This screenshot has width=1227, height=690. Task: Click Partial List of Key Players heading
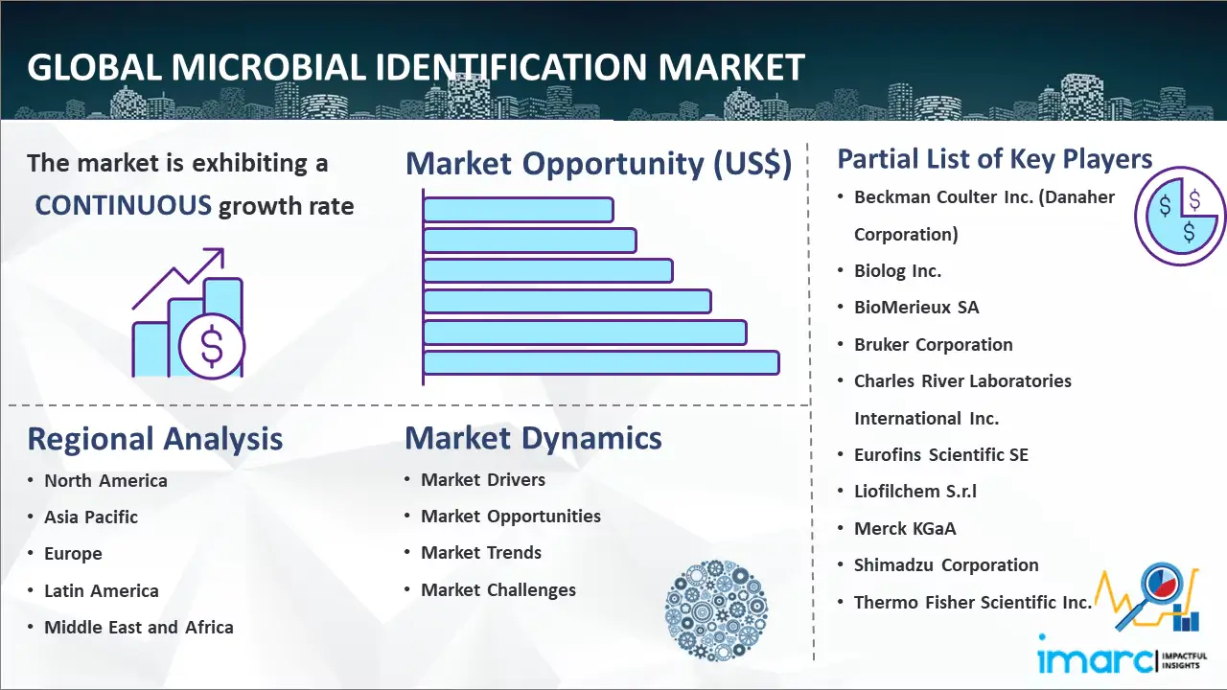point(994,158)
